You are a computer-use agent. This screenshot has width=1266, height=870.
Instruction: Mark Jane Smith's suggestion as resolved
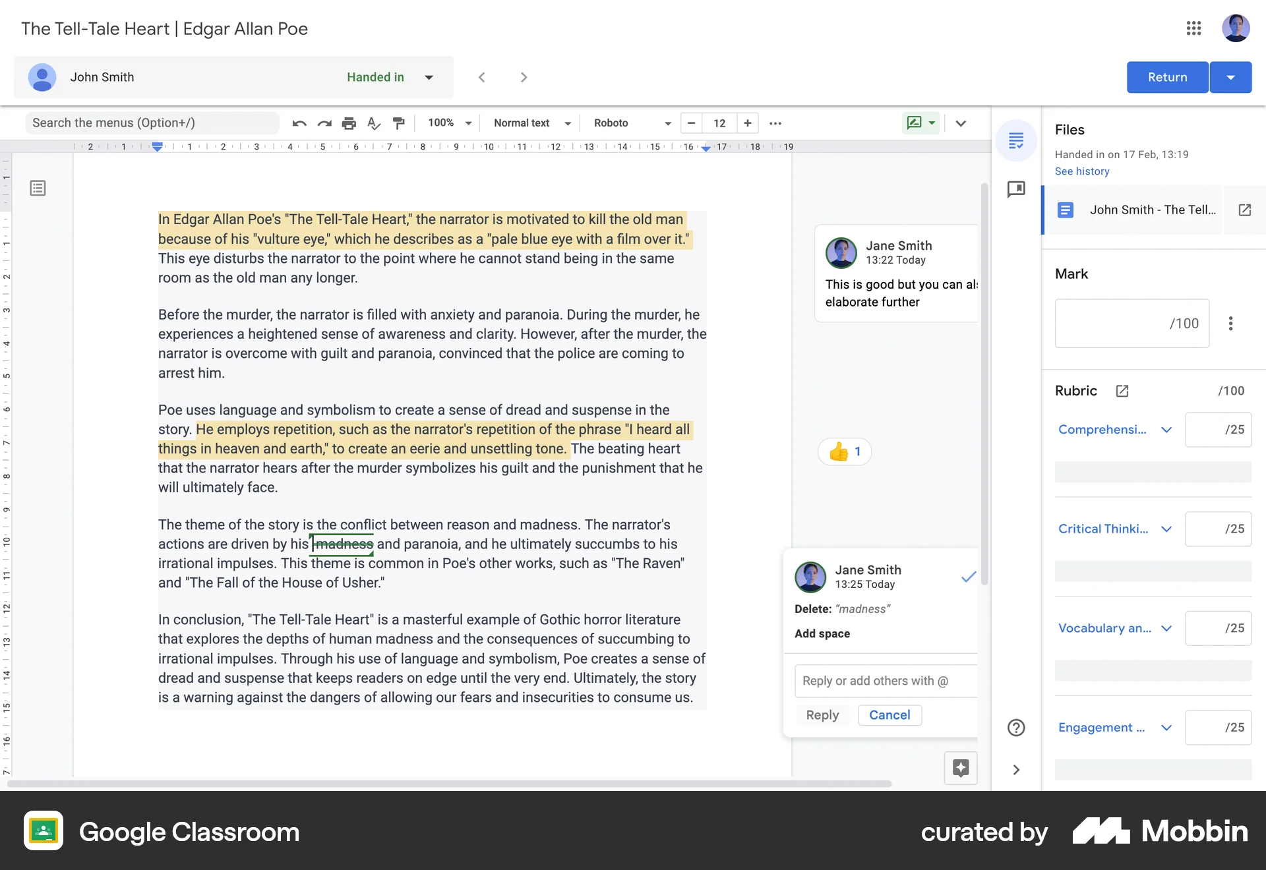pos(968,577)
